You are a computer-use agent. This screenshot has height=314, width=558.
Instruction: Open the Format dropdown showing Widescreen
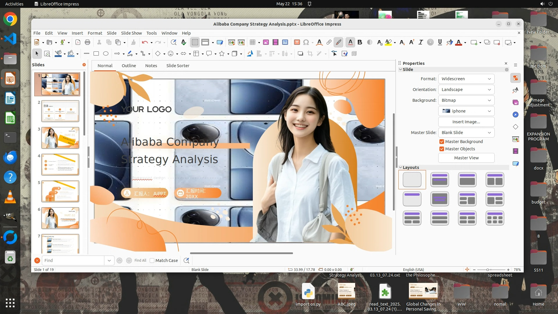pos(466,79)
